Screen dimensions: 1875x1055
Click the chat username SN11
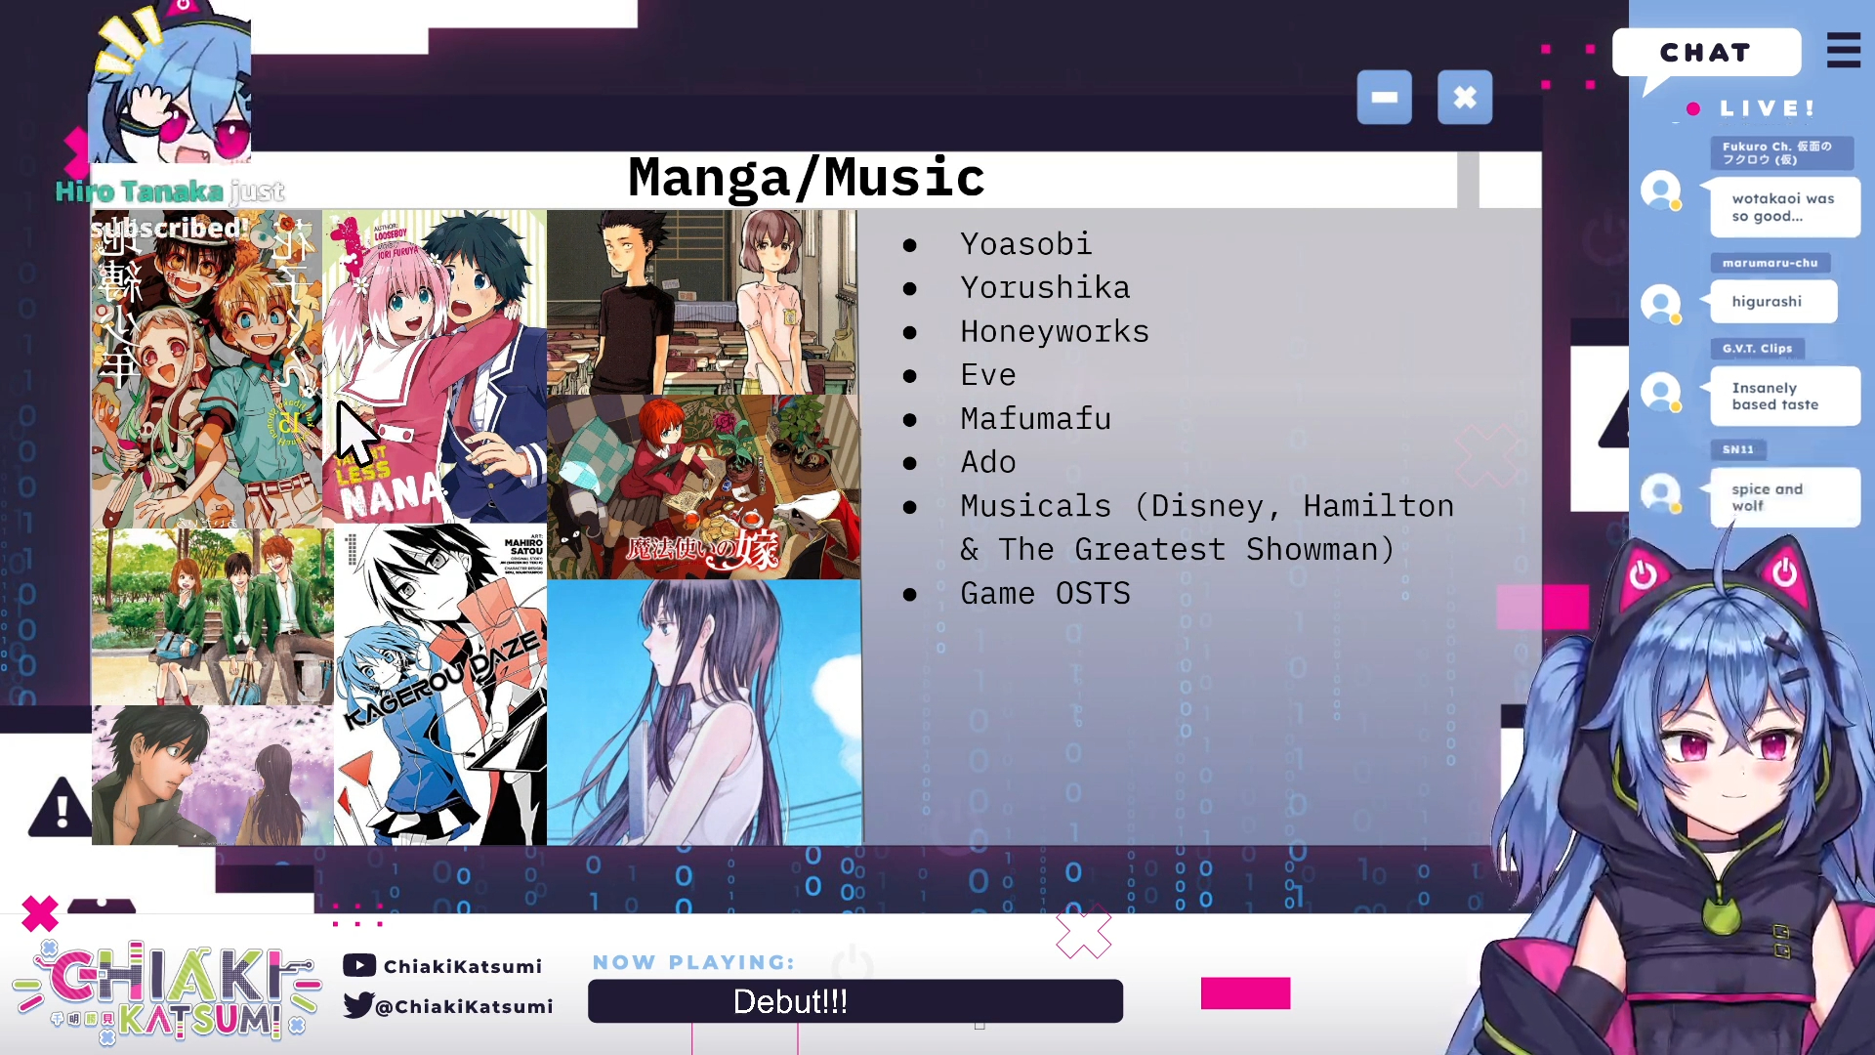click(x=1737, y=449)
